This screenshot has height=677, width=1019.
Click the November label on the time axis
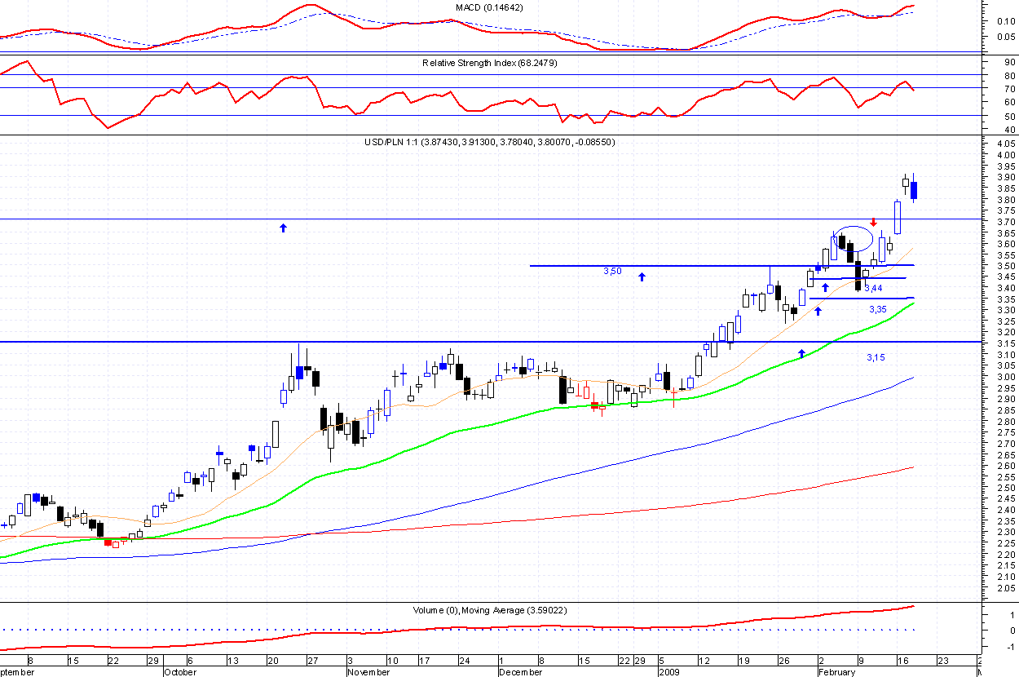(x=368, y=672)
